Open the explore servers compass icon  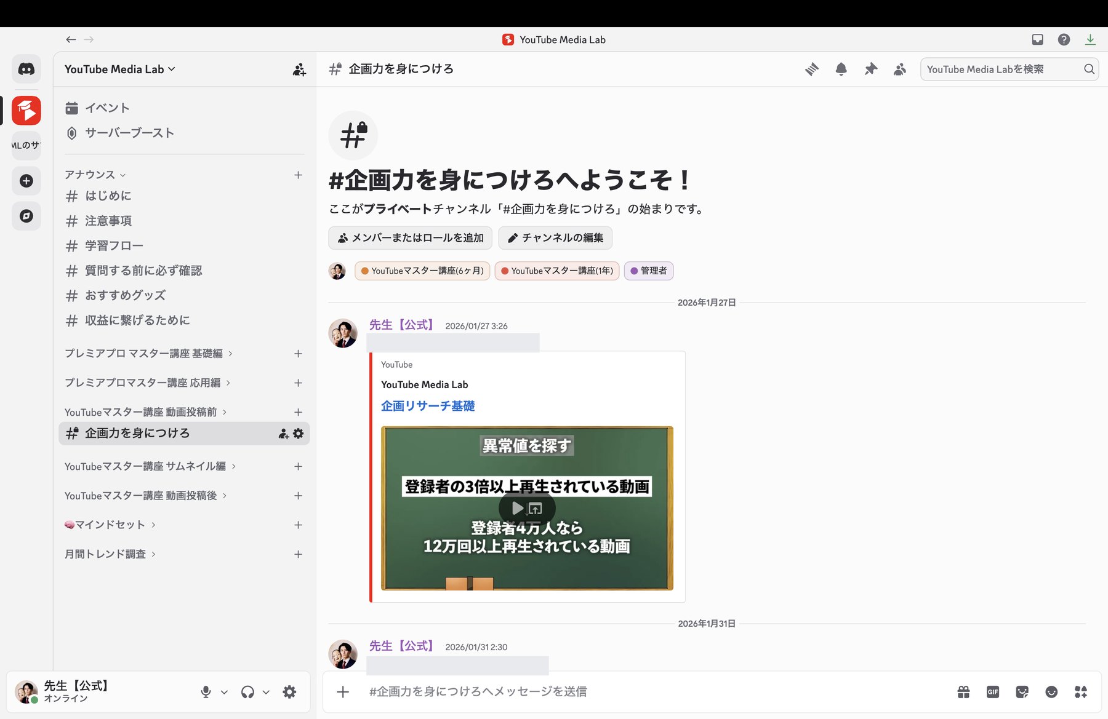coord(26,216)
